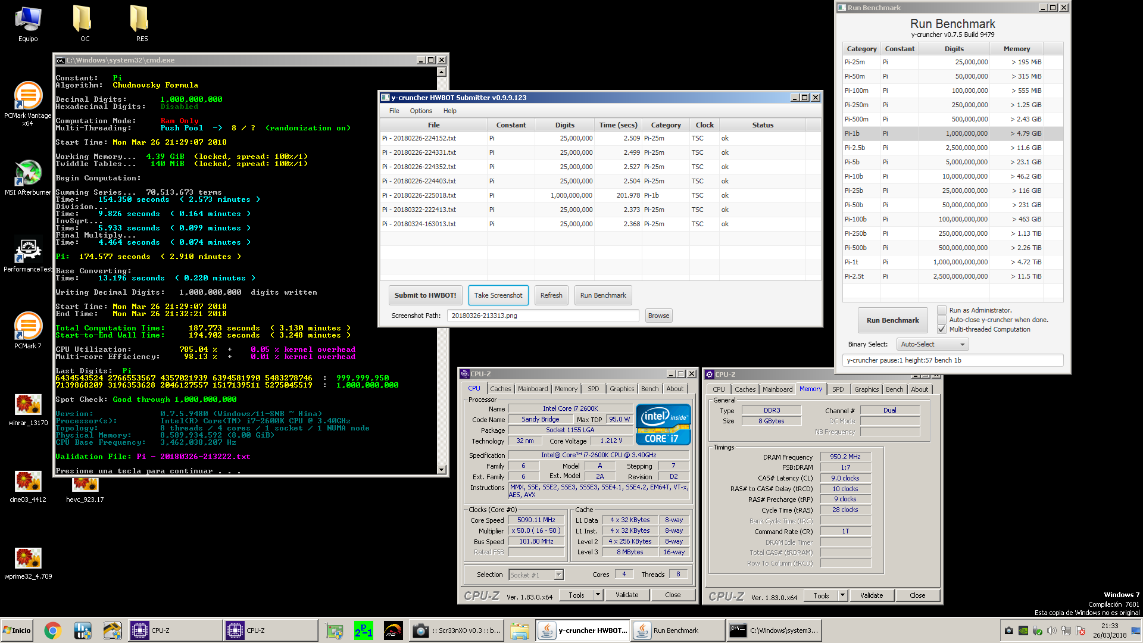The height and width of the screenshot is (643, 1143).
Task: Sort by Time (secs) column header
Action: (x=618, y=125)
